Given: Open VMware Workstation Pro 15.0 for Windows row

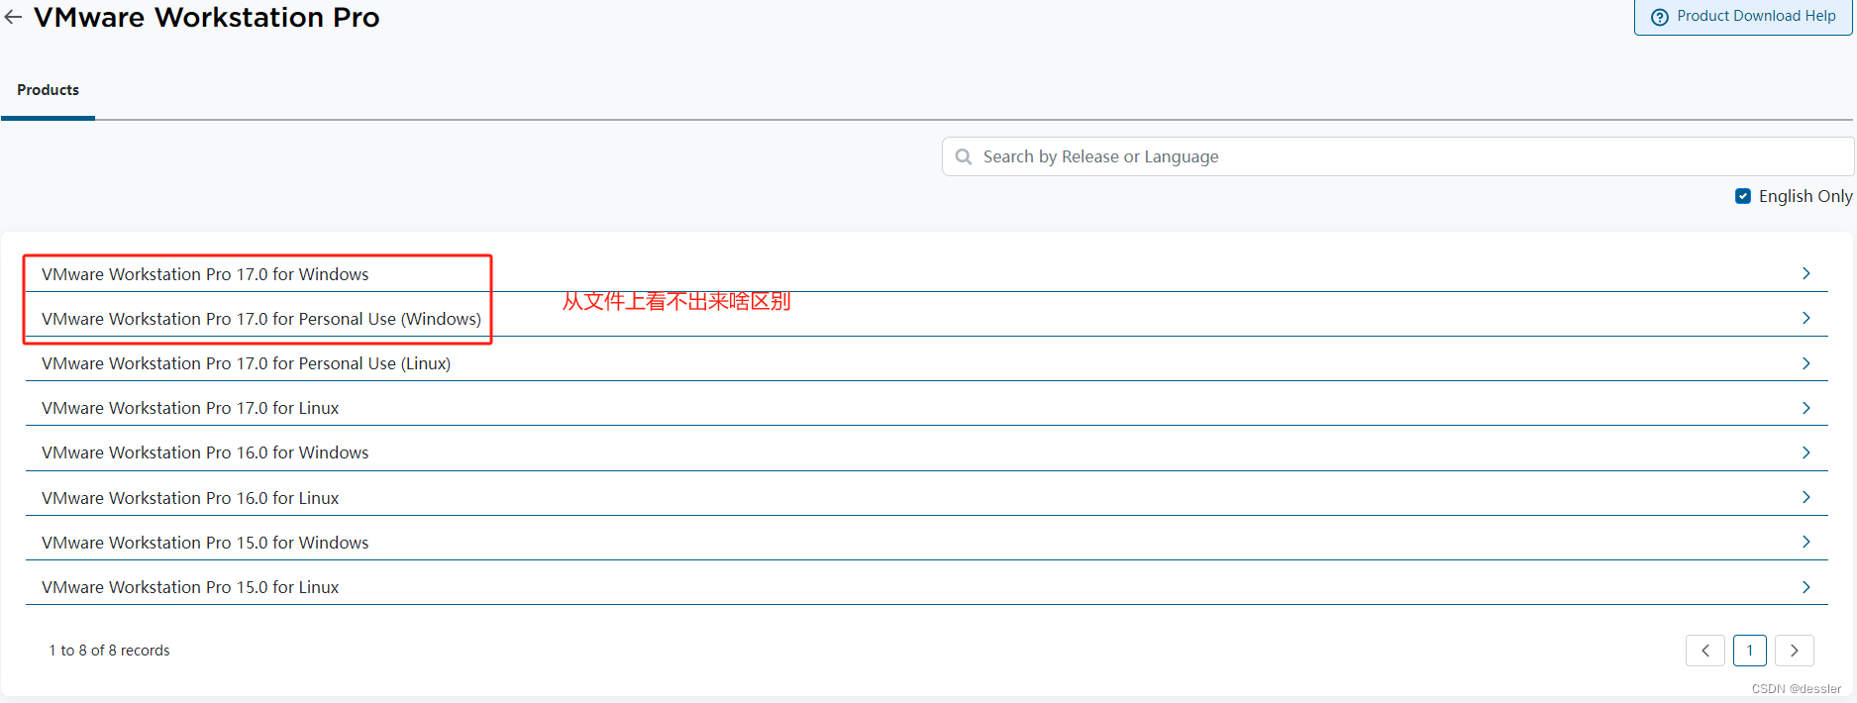Looking at the screenshot, I should pos(927,542).
